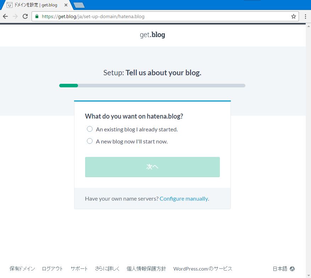
Task: Open the Configure manually link
Action: 184,198
